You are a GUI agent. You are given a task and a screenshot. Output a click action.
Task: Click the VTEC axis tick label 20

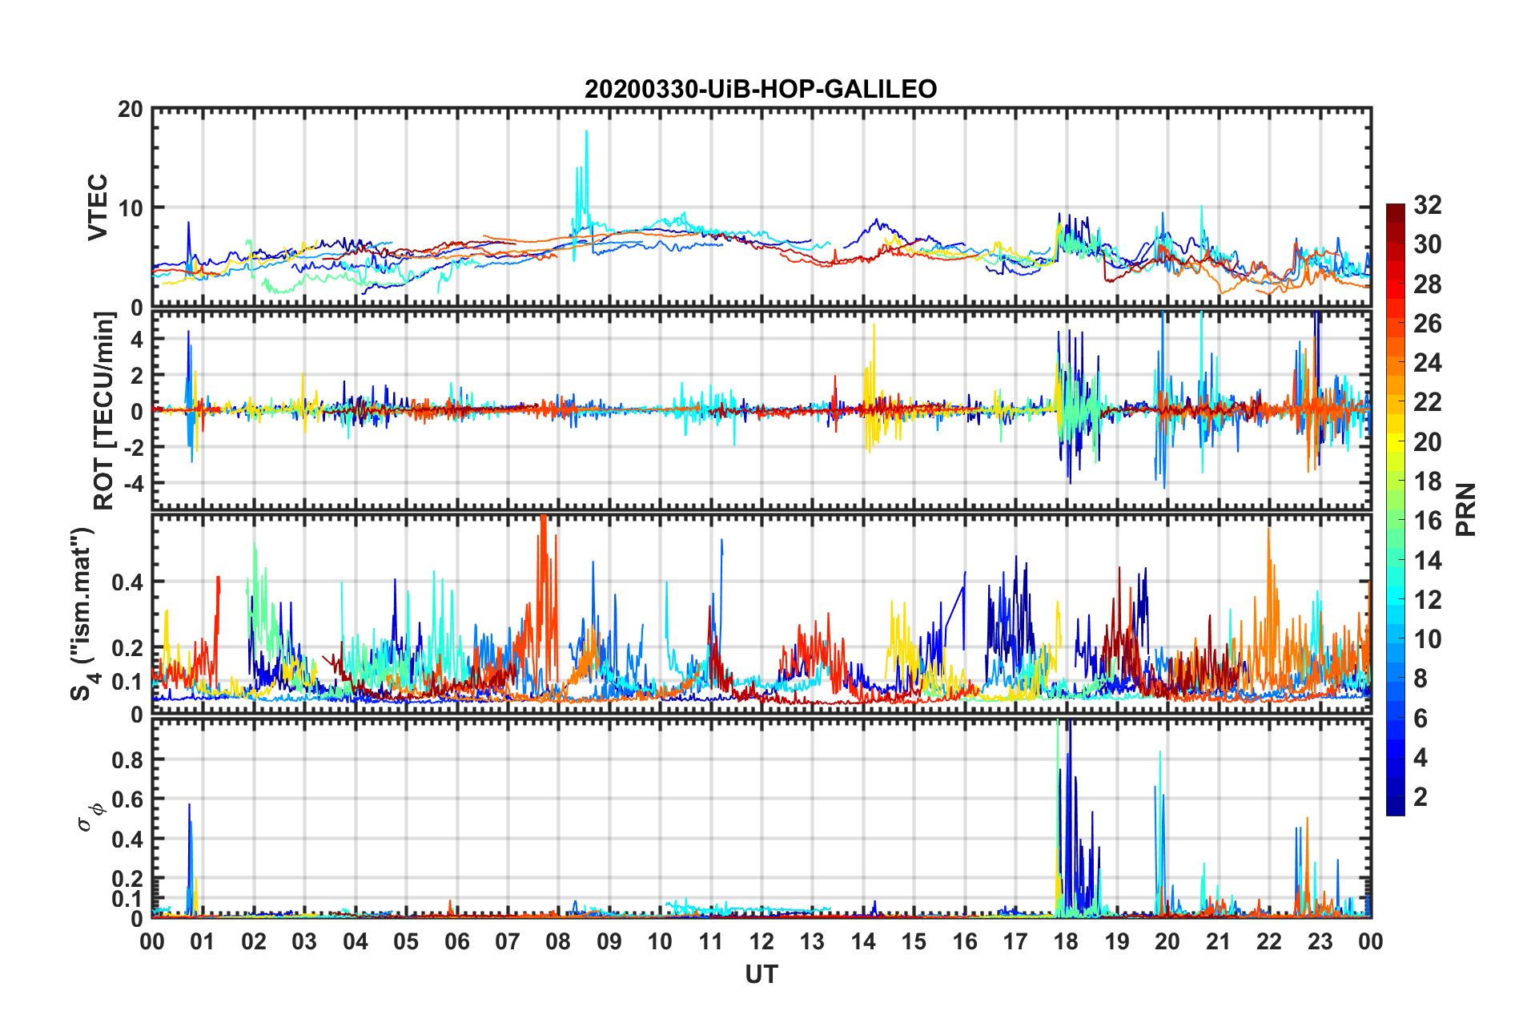click(x=130, y=110)
